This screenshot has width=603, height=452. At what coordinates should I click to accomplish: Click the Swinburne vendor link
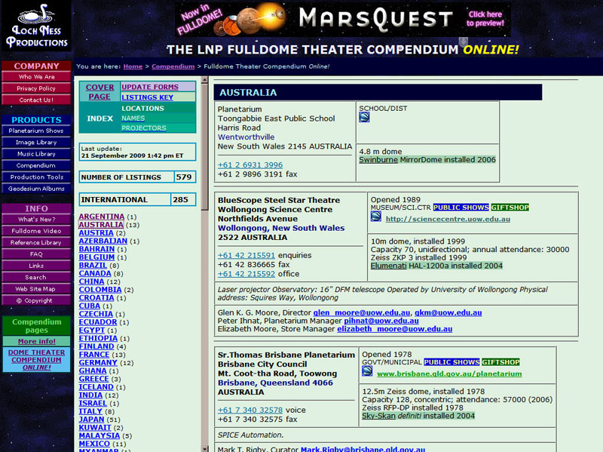(378, 159)
